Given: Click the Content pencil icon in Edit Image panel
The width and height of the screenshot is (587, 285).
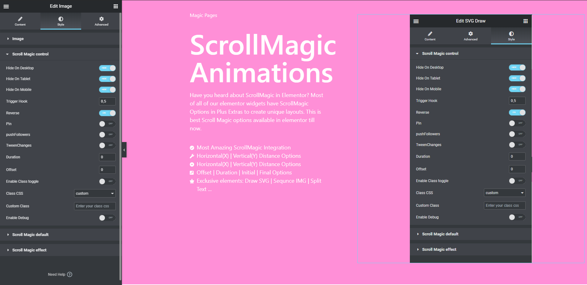Looking at the screenshot, I should click(20, 19).
